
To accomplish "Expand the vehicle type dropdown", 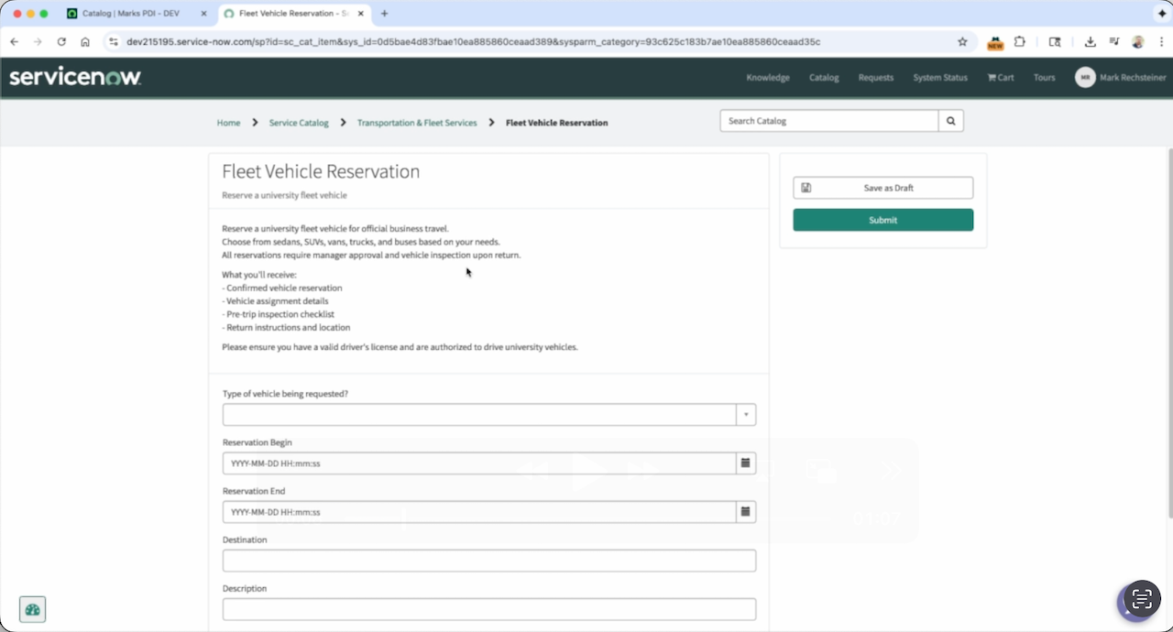I will coord(745,415).
